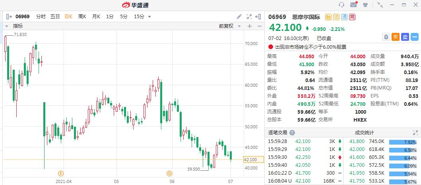
Task: Click the 最低 value 41.500
Action: (x=307, y=64)
